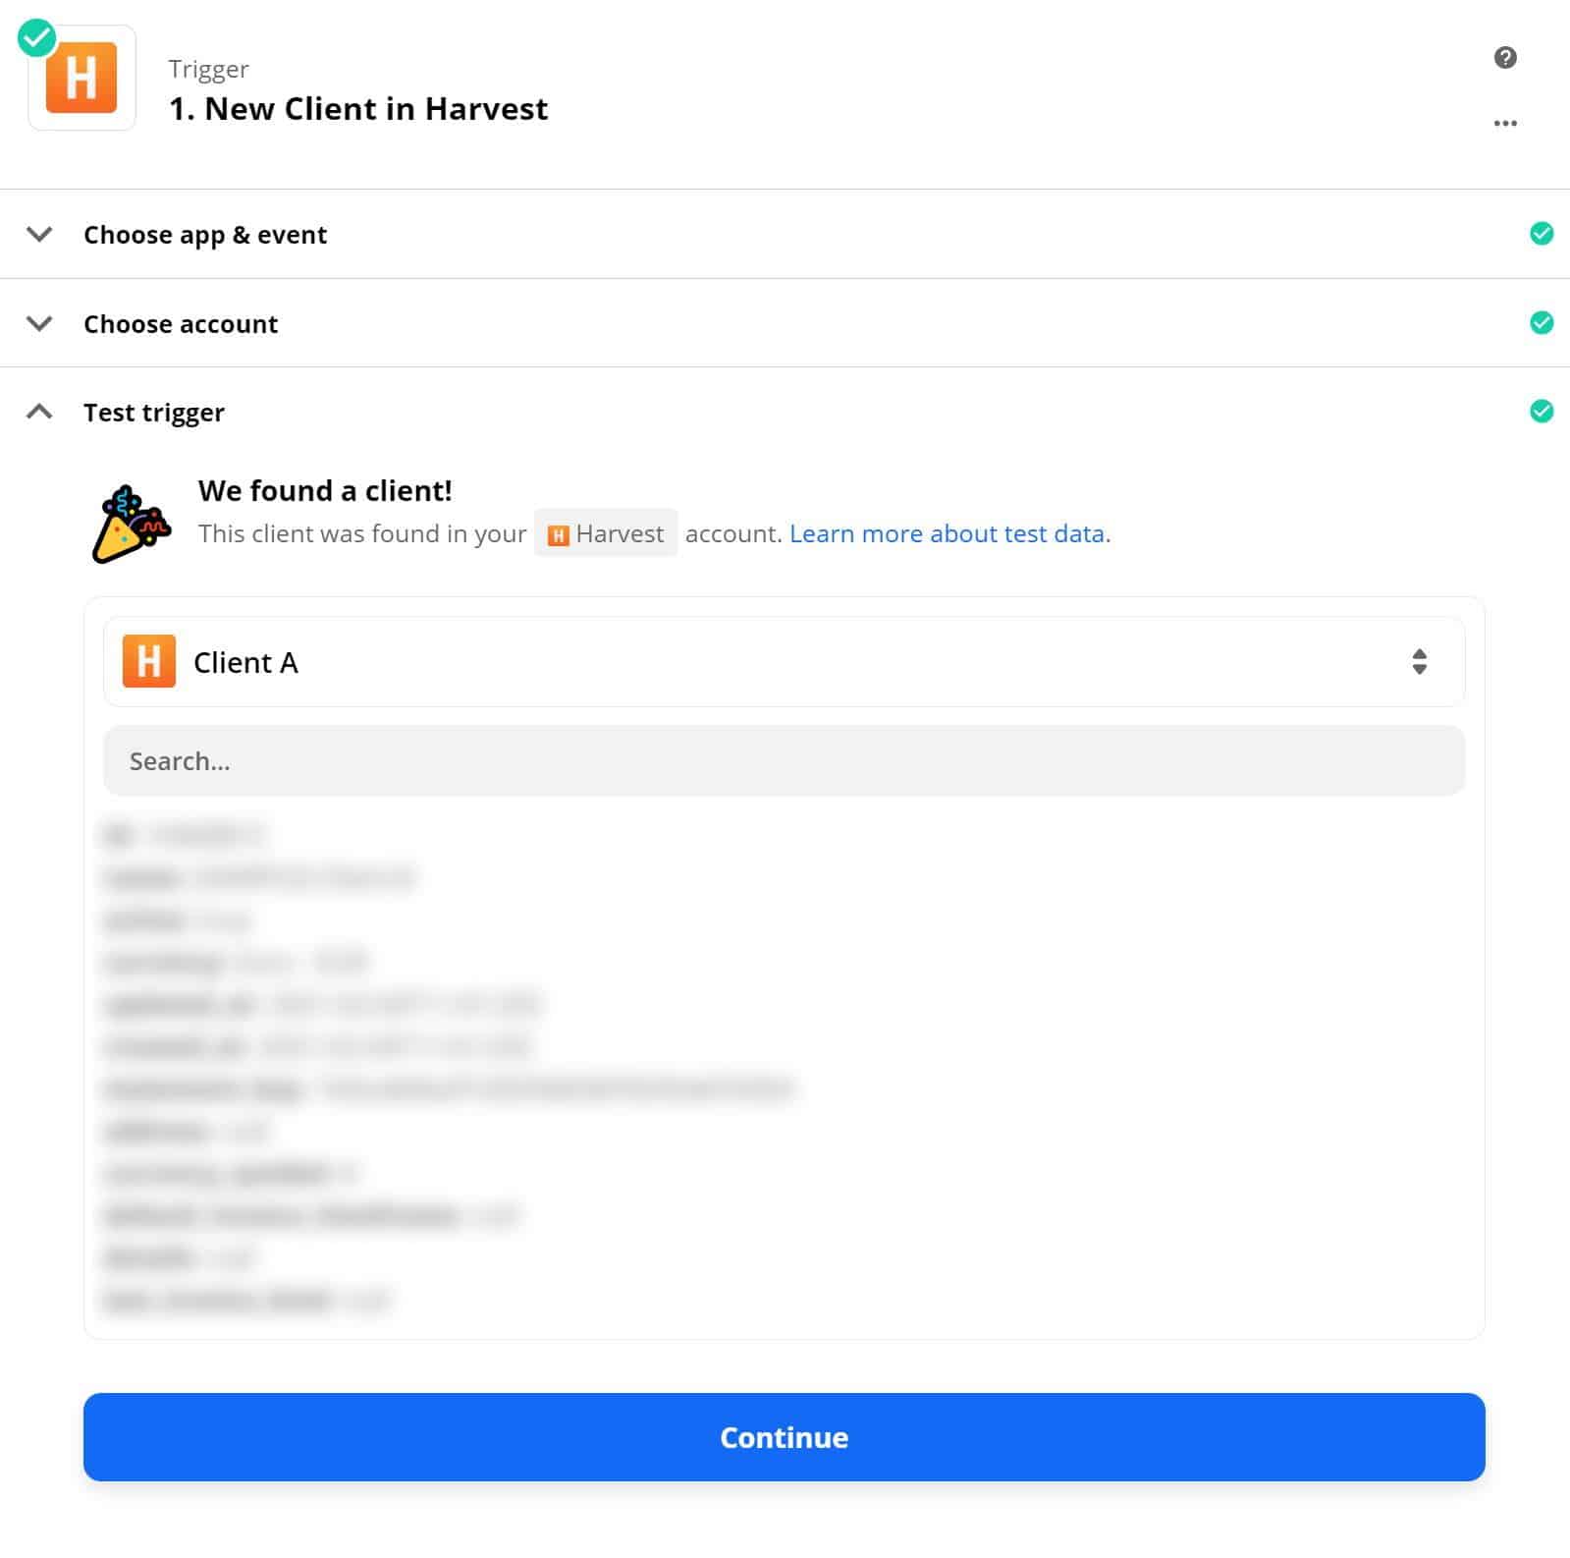Expand the Choose account chevron

39,323
